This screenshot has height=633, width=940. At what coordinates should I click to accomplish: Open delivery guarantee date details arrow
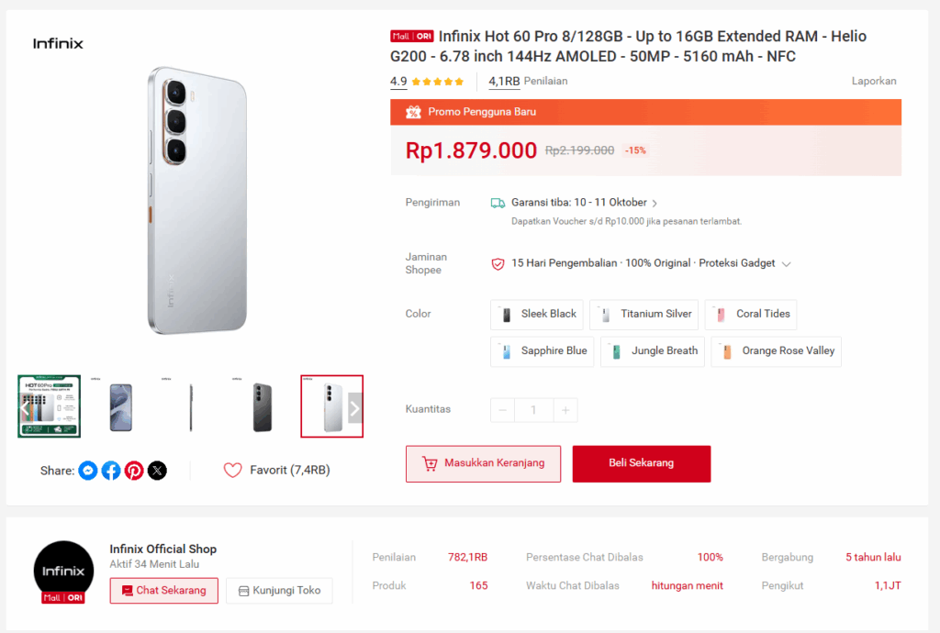coord(655,204)
